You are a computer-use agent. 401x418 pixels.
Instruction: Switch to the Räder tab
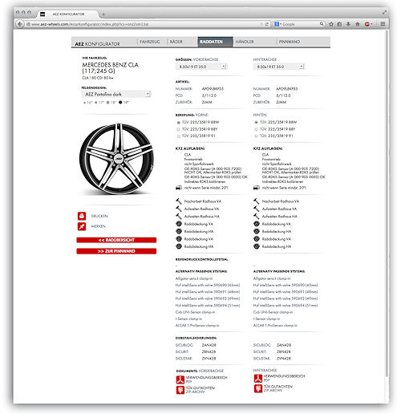click(x=176, y=42)
